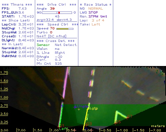Screen dimensions: 166x132
Task: Click the green Left lane label
Action: (63, 129)
